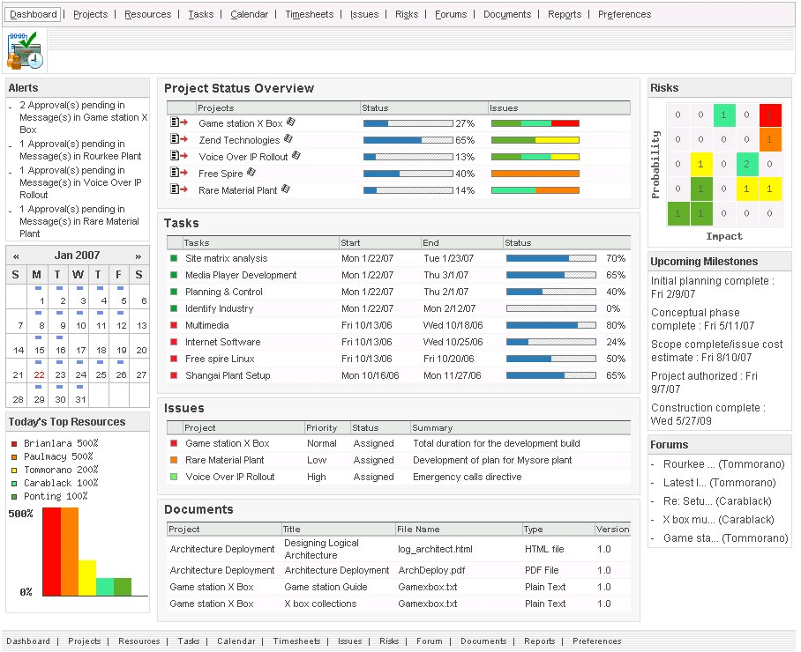Open Projects in the top menu
801x652 pixels.
(x=90, y=14)
